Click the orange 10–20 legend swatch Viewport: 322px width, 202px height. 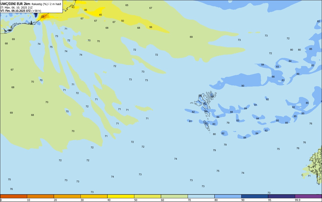point(40,196)
